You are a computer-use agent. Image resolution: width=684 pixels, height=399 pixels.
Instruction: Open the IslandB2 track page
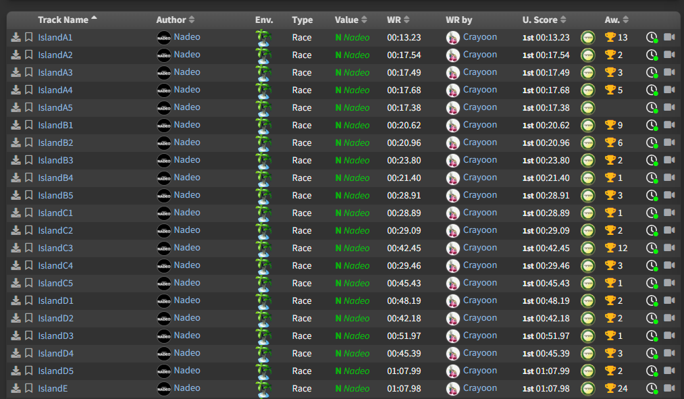[x=55, y=142]
